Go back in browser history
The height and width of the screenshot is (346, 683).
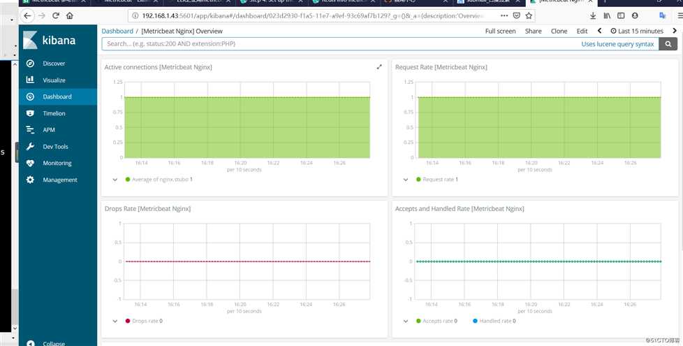coord(27,15)
